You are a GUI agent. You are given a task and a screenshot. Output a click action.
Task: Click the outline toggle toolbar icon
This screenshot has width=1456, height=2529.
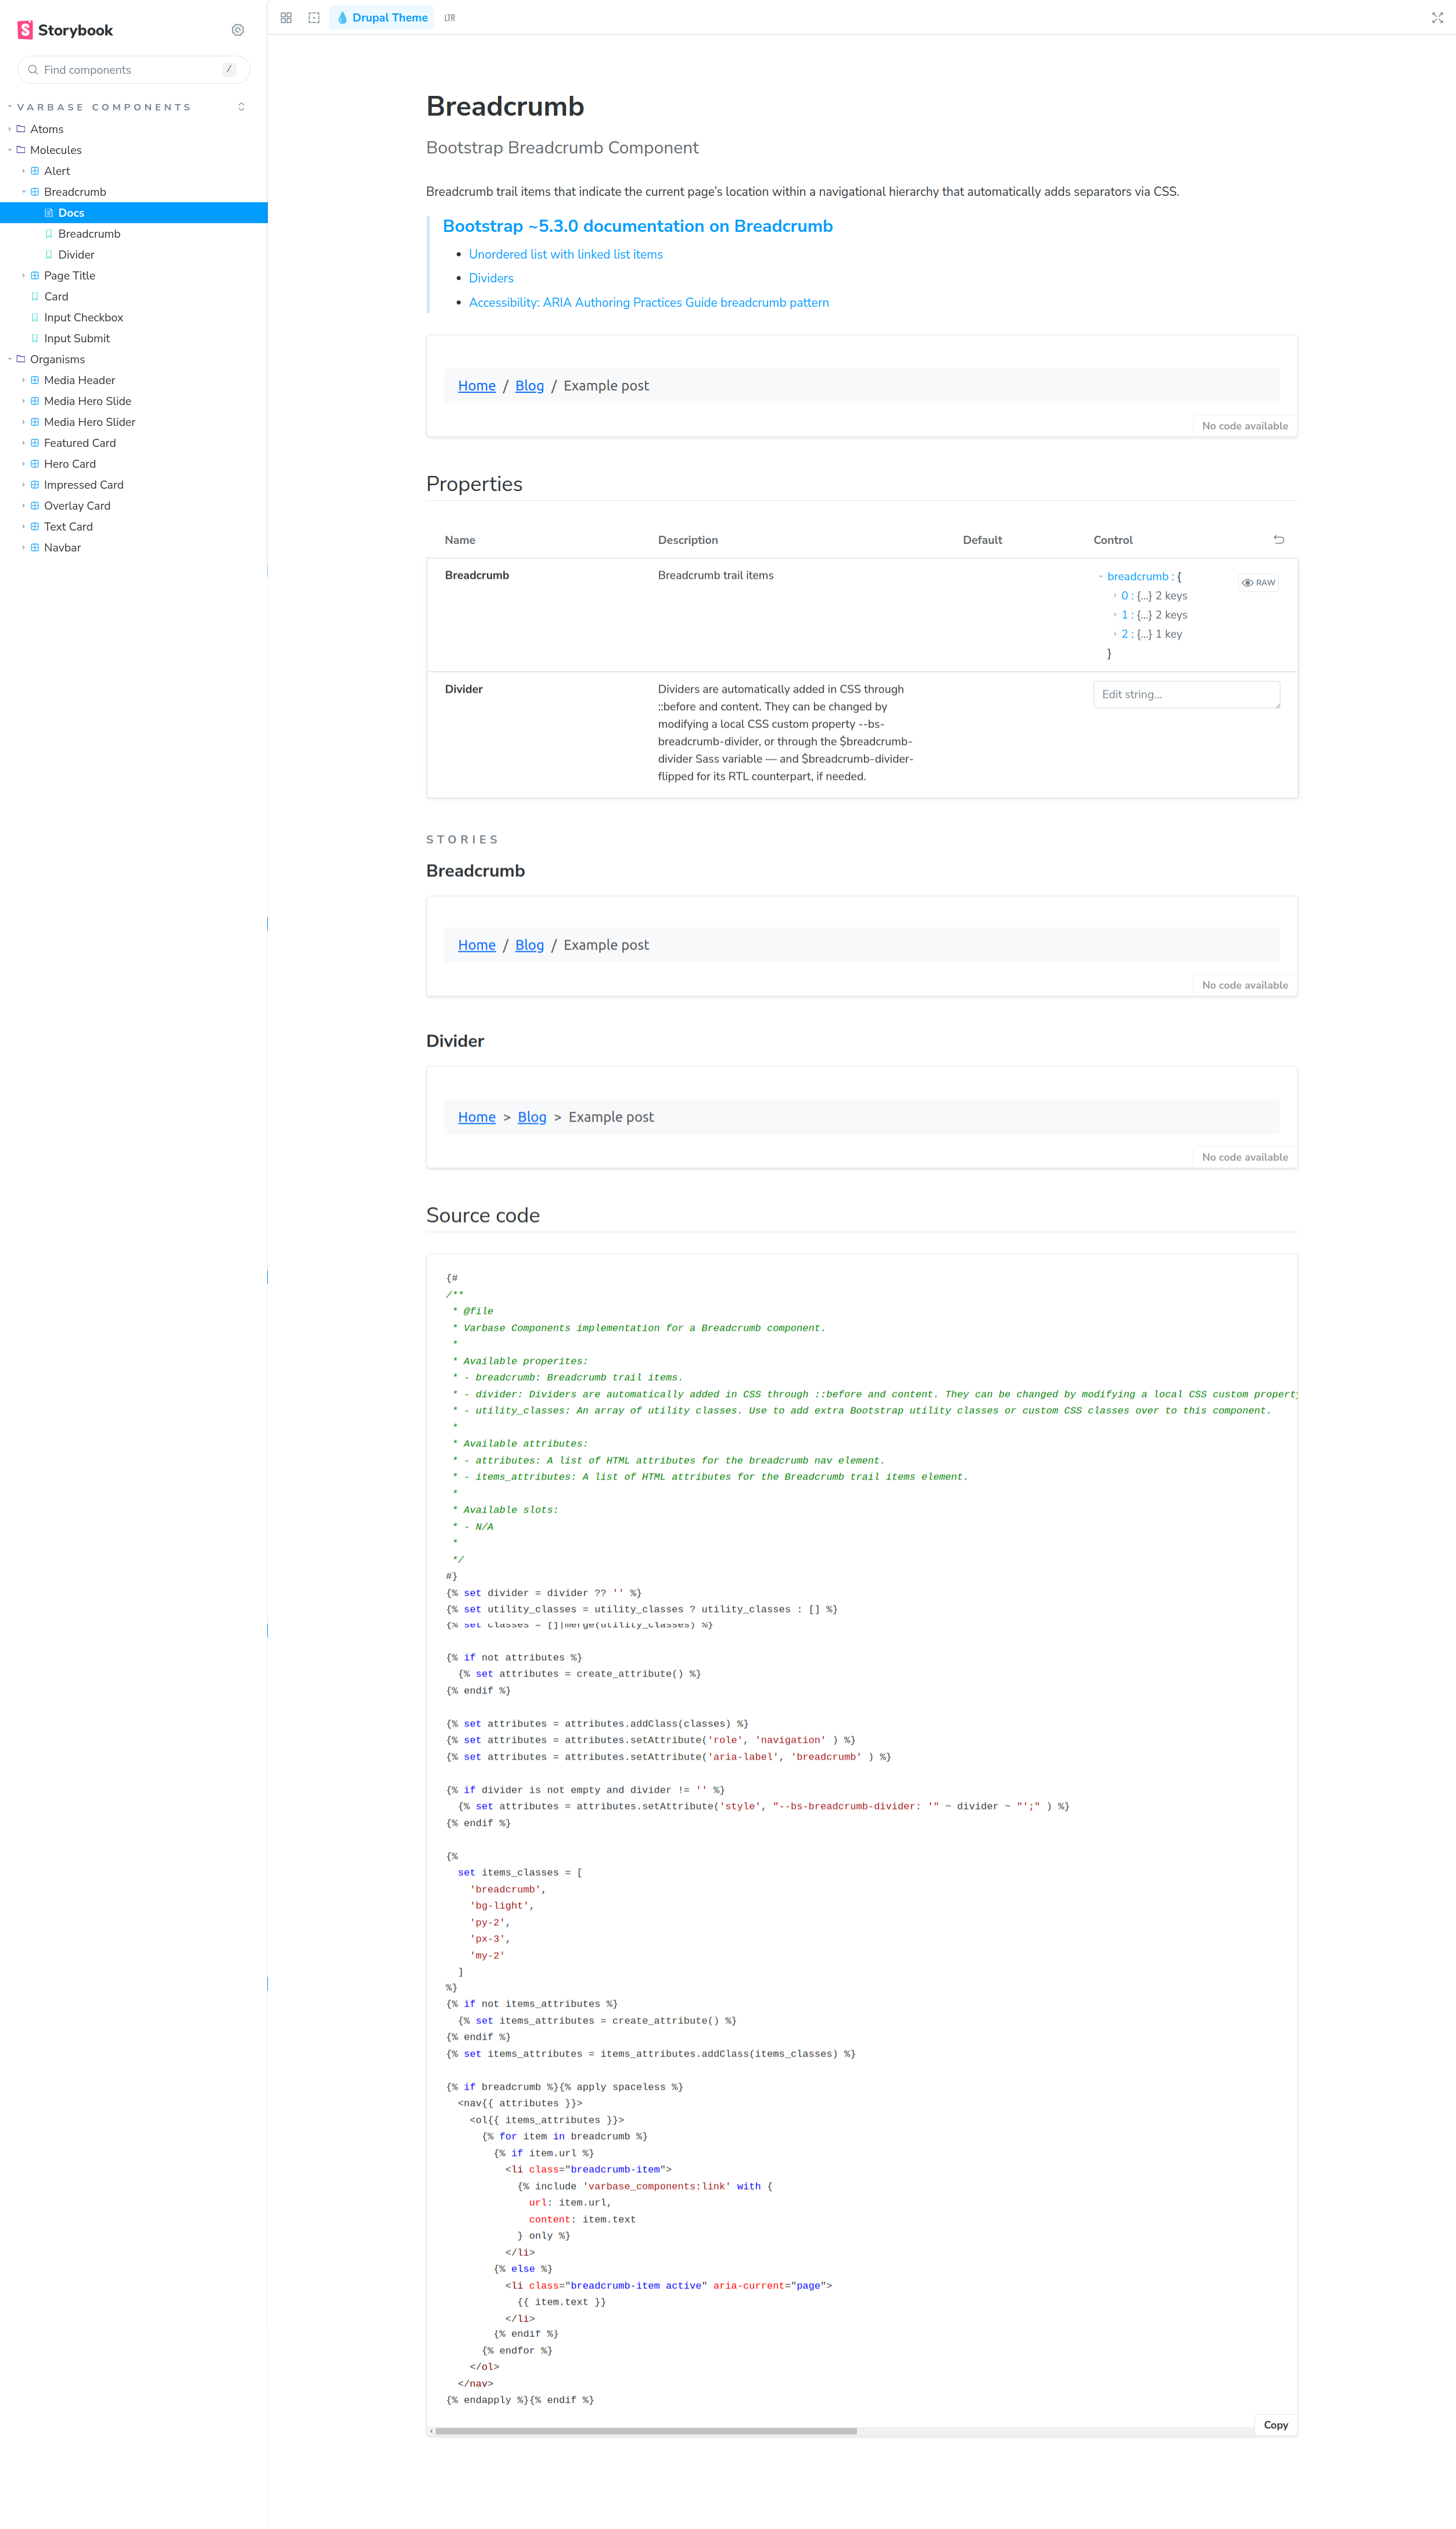pos(314,18)
